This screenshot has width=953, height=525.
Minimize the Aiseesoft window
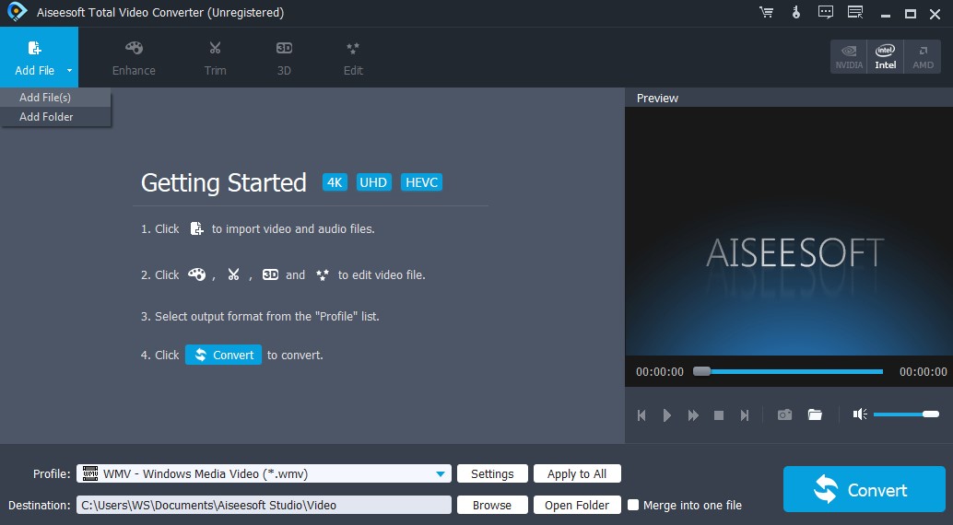point(886,14)
